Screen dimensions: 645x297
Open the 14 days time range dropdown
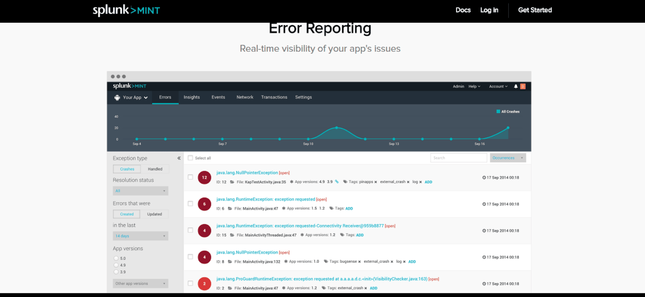pyautogui.click(x=141, y=236)
